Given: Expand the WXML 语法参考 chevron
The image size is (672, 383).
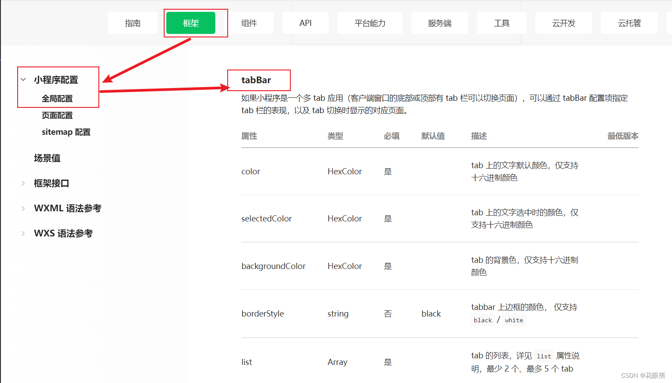Looking at the screenshot, I should pos(23,208).
